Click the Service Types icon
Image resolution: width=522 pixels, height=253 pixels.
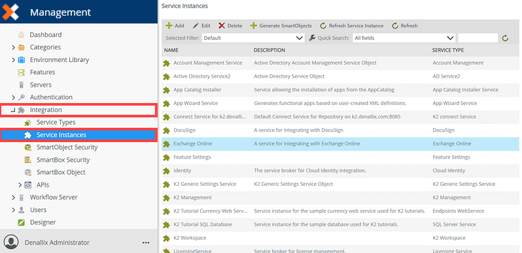click(x=28, y=123)
